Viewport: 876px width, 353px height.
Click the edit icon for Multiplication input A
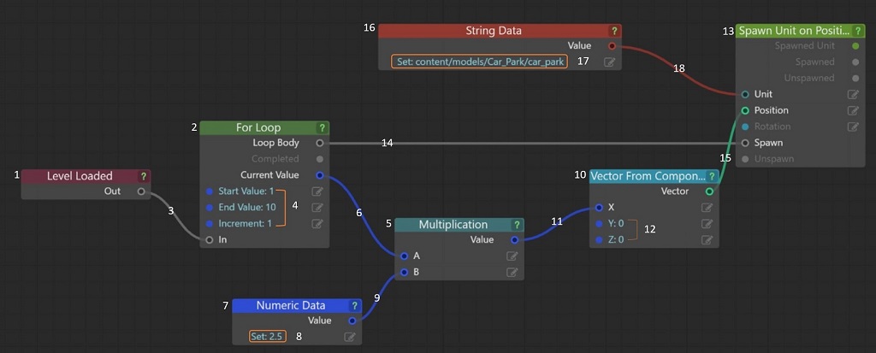512,256
